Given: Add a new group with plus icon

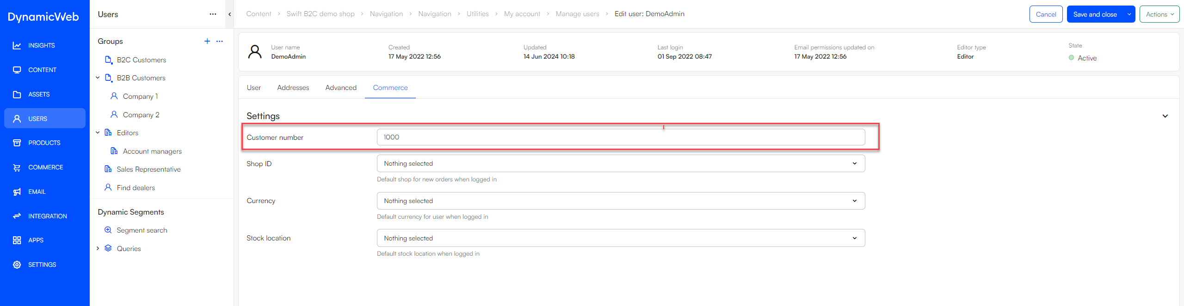Looking at the screenshot, I should 207,42.
